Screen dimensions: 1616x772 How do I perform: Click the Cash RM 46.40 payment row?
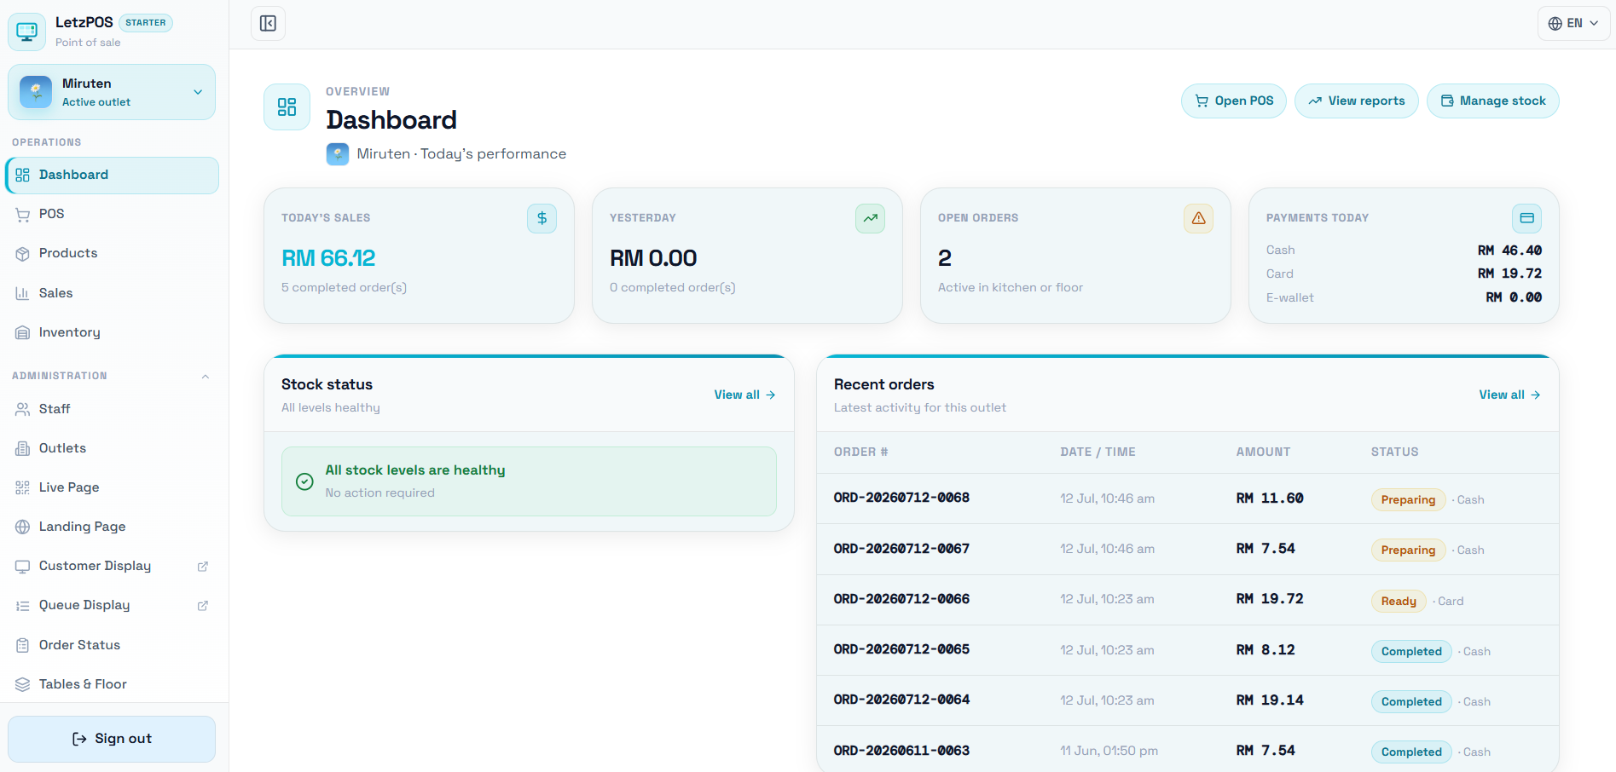(x=1404, y=251)
